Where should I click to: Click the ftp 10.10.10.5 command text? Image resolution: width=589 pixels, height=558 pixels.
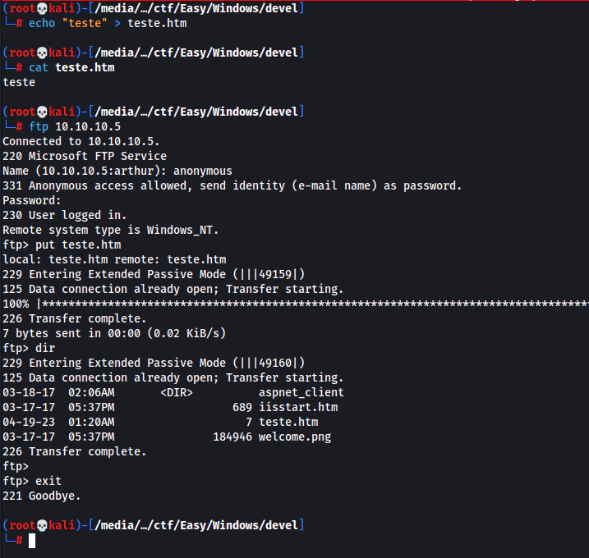75,126
